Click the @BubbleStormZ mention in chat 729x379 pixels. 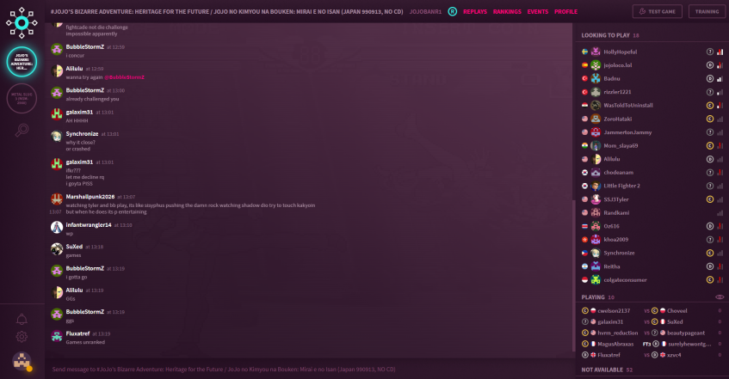click(x=124, y=77)
